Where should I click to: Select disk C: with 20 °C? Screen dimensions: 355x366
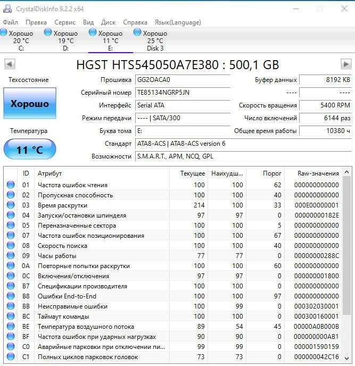tap(21, 40)
